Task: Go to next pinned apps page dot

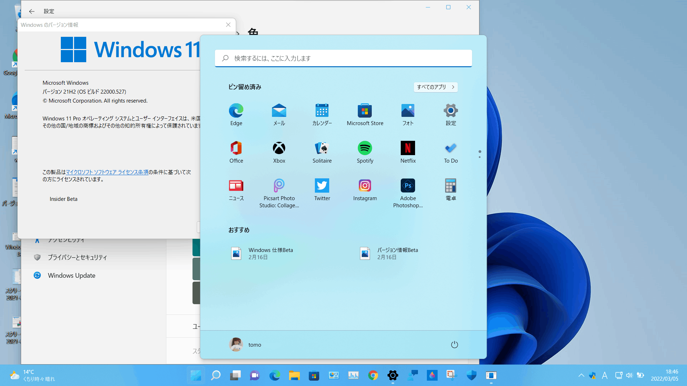Action: click(x=479, y=157)
